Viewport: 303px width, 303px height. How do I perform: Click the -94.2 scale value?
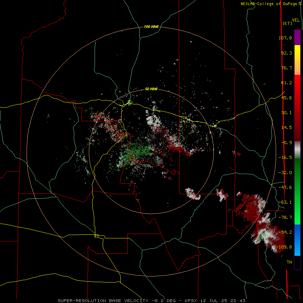click(x=285, y=232)
